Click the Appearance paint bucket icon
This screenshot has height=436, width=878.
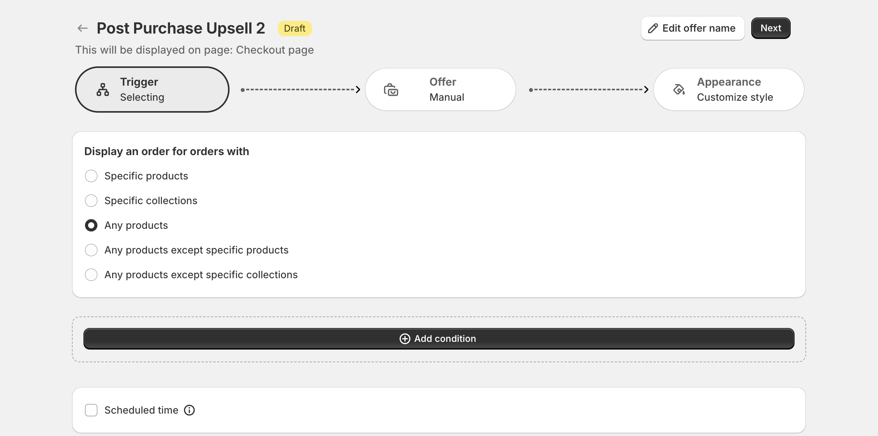pyautogui.click(x=679, y=90)
